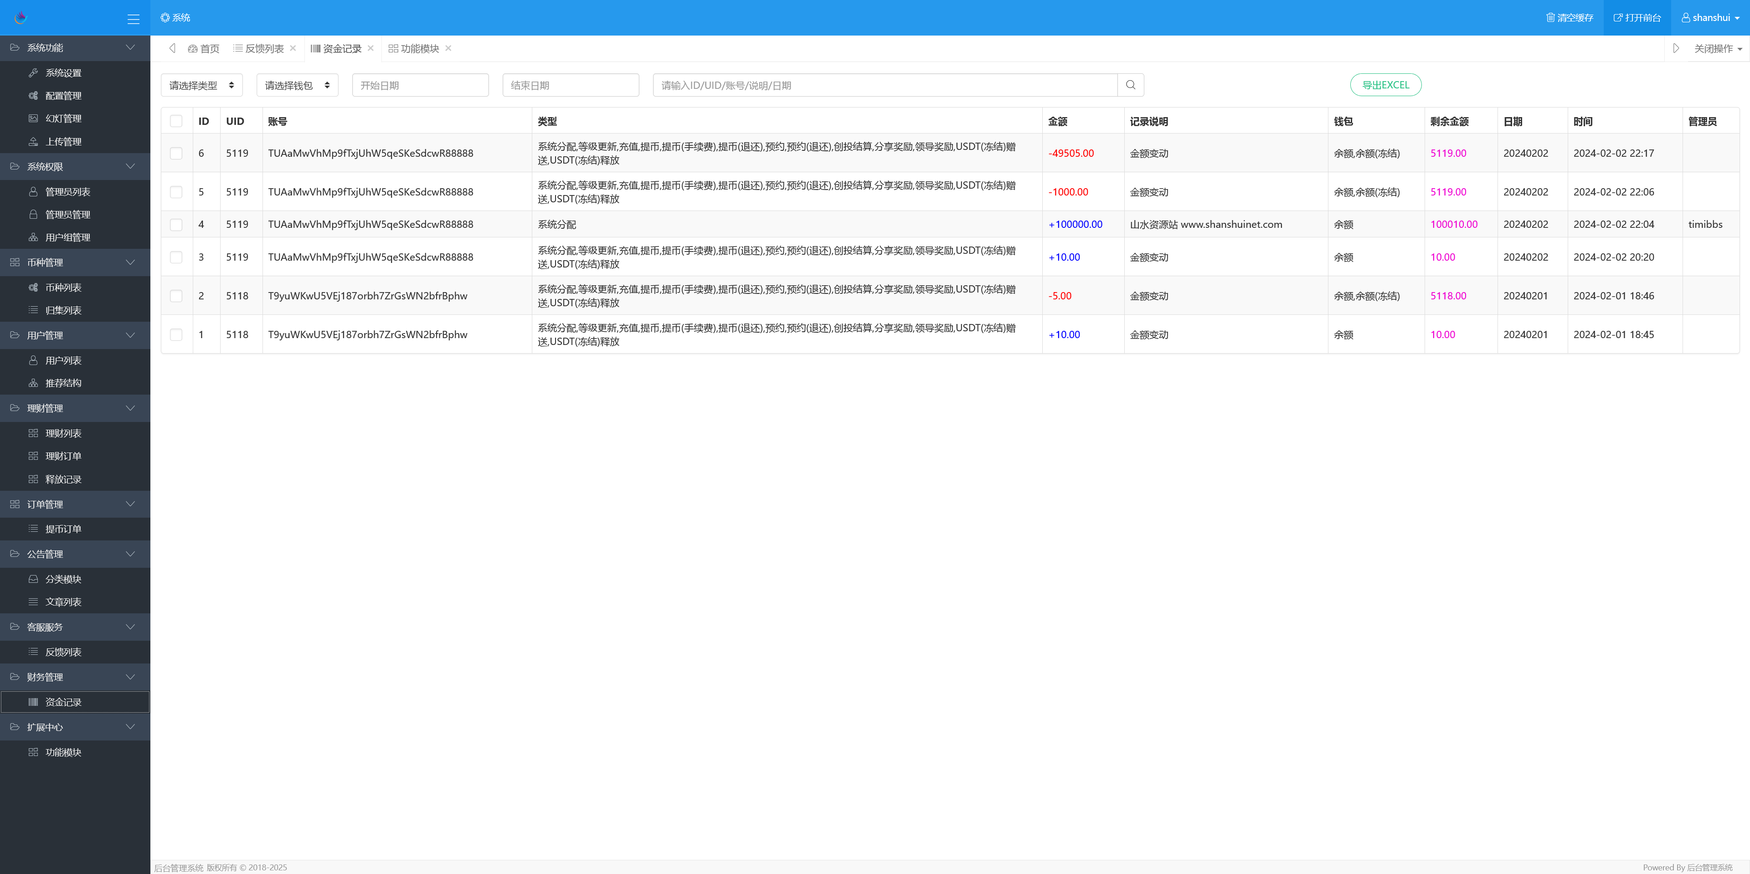Image resolution: width=1750 pixels, height=874 pixels.
Task: Click the search magnifier icon
Action: 1130,85
